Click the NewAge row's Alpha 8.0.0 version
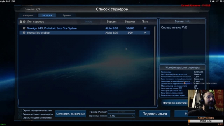Image resolution: width=224 pixels, height=126 pixels. click(111, 28)
